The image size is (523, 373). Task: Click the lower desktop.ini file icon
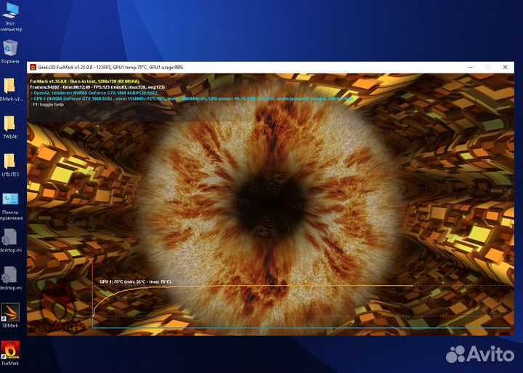tap(10, 275)
